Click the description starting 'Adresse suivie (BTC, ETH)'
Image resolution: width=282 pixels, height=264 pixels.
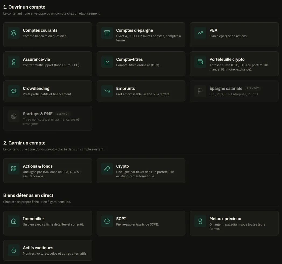pos(239,67)
